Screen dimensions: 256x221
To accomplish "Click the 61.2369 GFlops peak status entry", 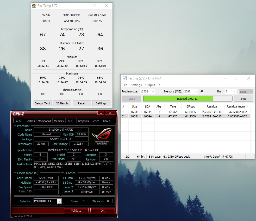I will click(177, 157).
